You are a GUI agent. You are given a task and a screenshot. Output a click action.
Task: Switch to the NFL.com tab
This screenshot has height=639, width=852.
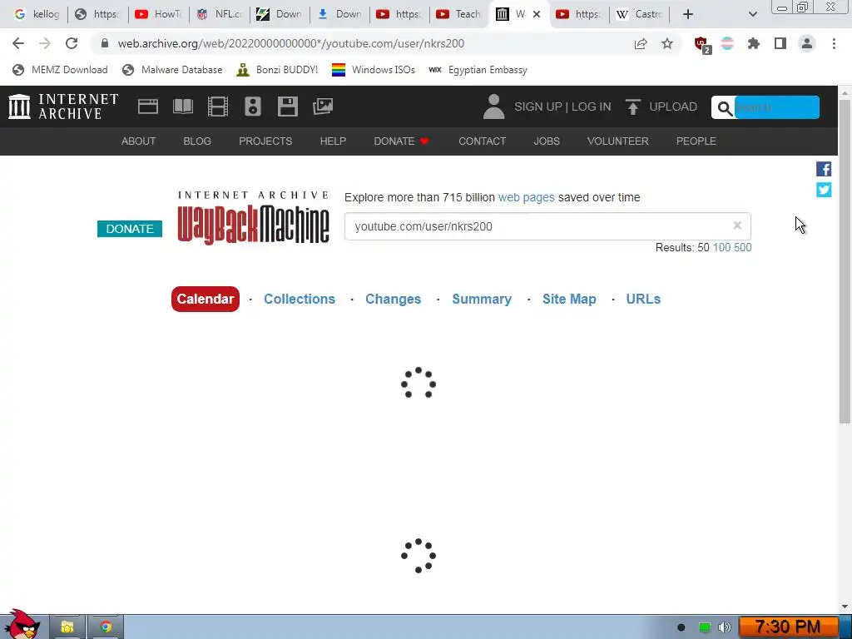coord(220,14)
